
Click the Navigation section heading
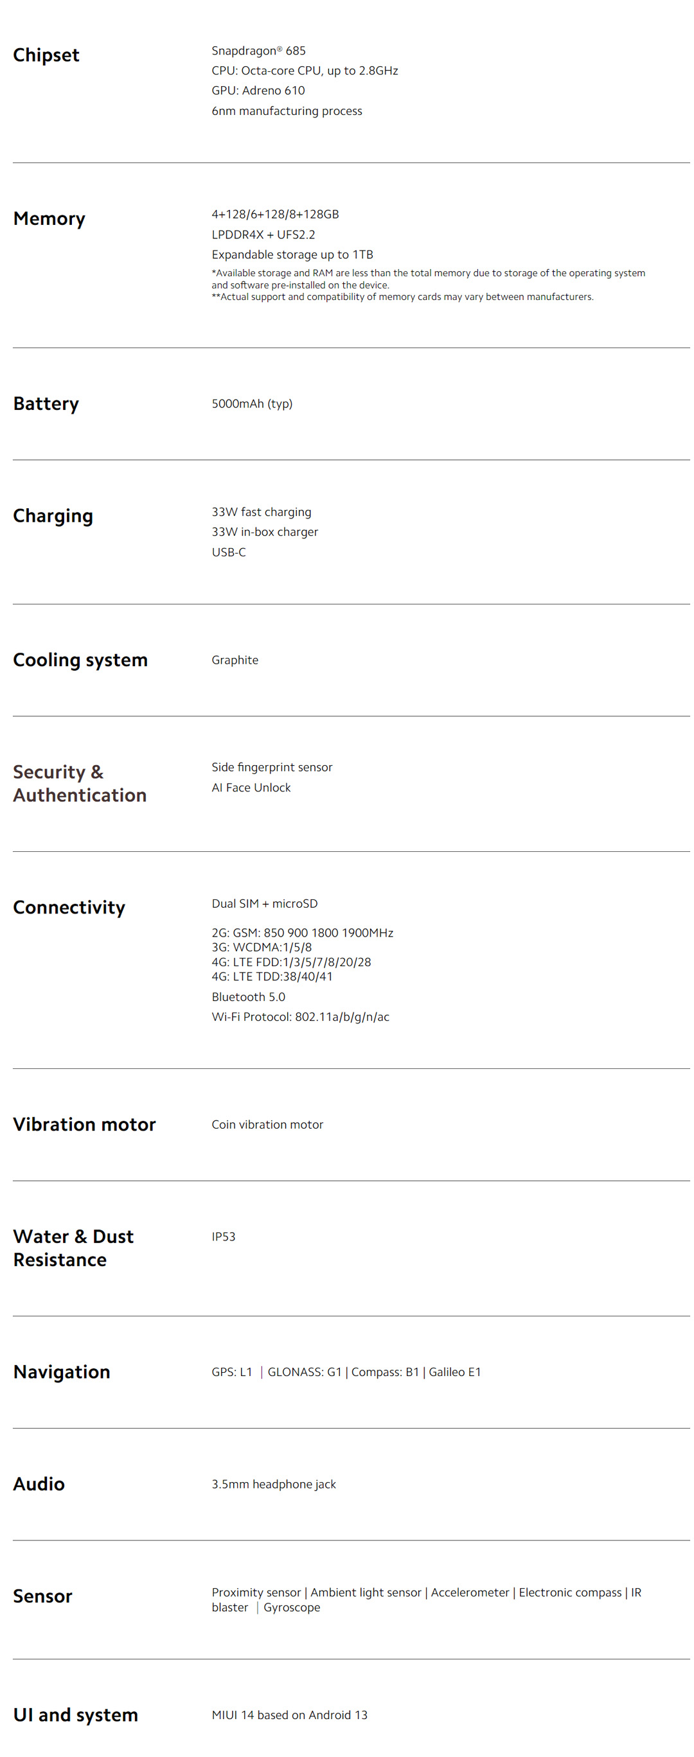coord(62,1371)
